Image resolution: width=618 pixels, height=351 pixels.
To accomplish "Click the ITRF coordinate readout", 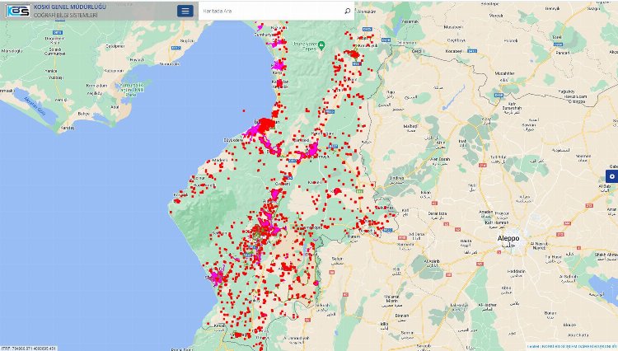I will coord(30,348).
